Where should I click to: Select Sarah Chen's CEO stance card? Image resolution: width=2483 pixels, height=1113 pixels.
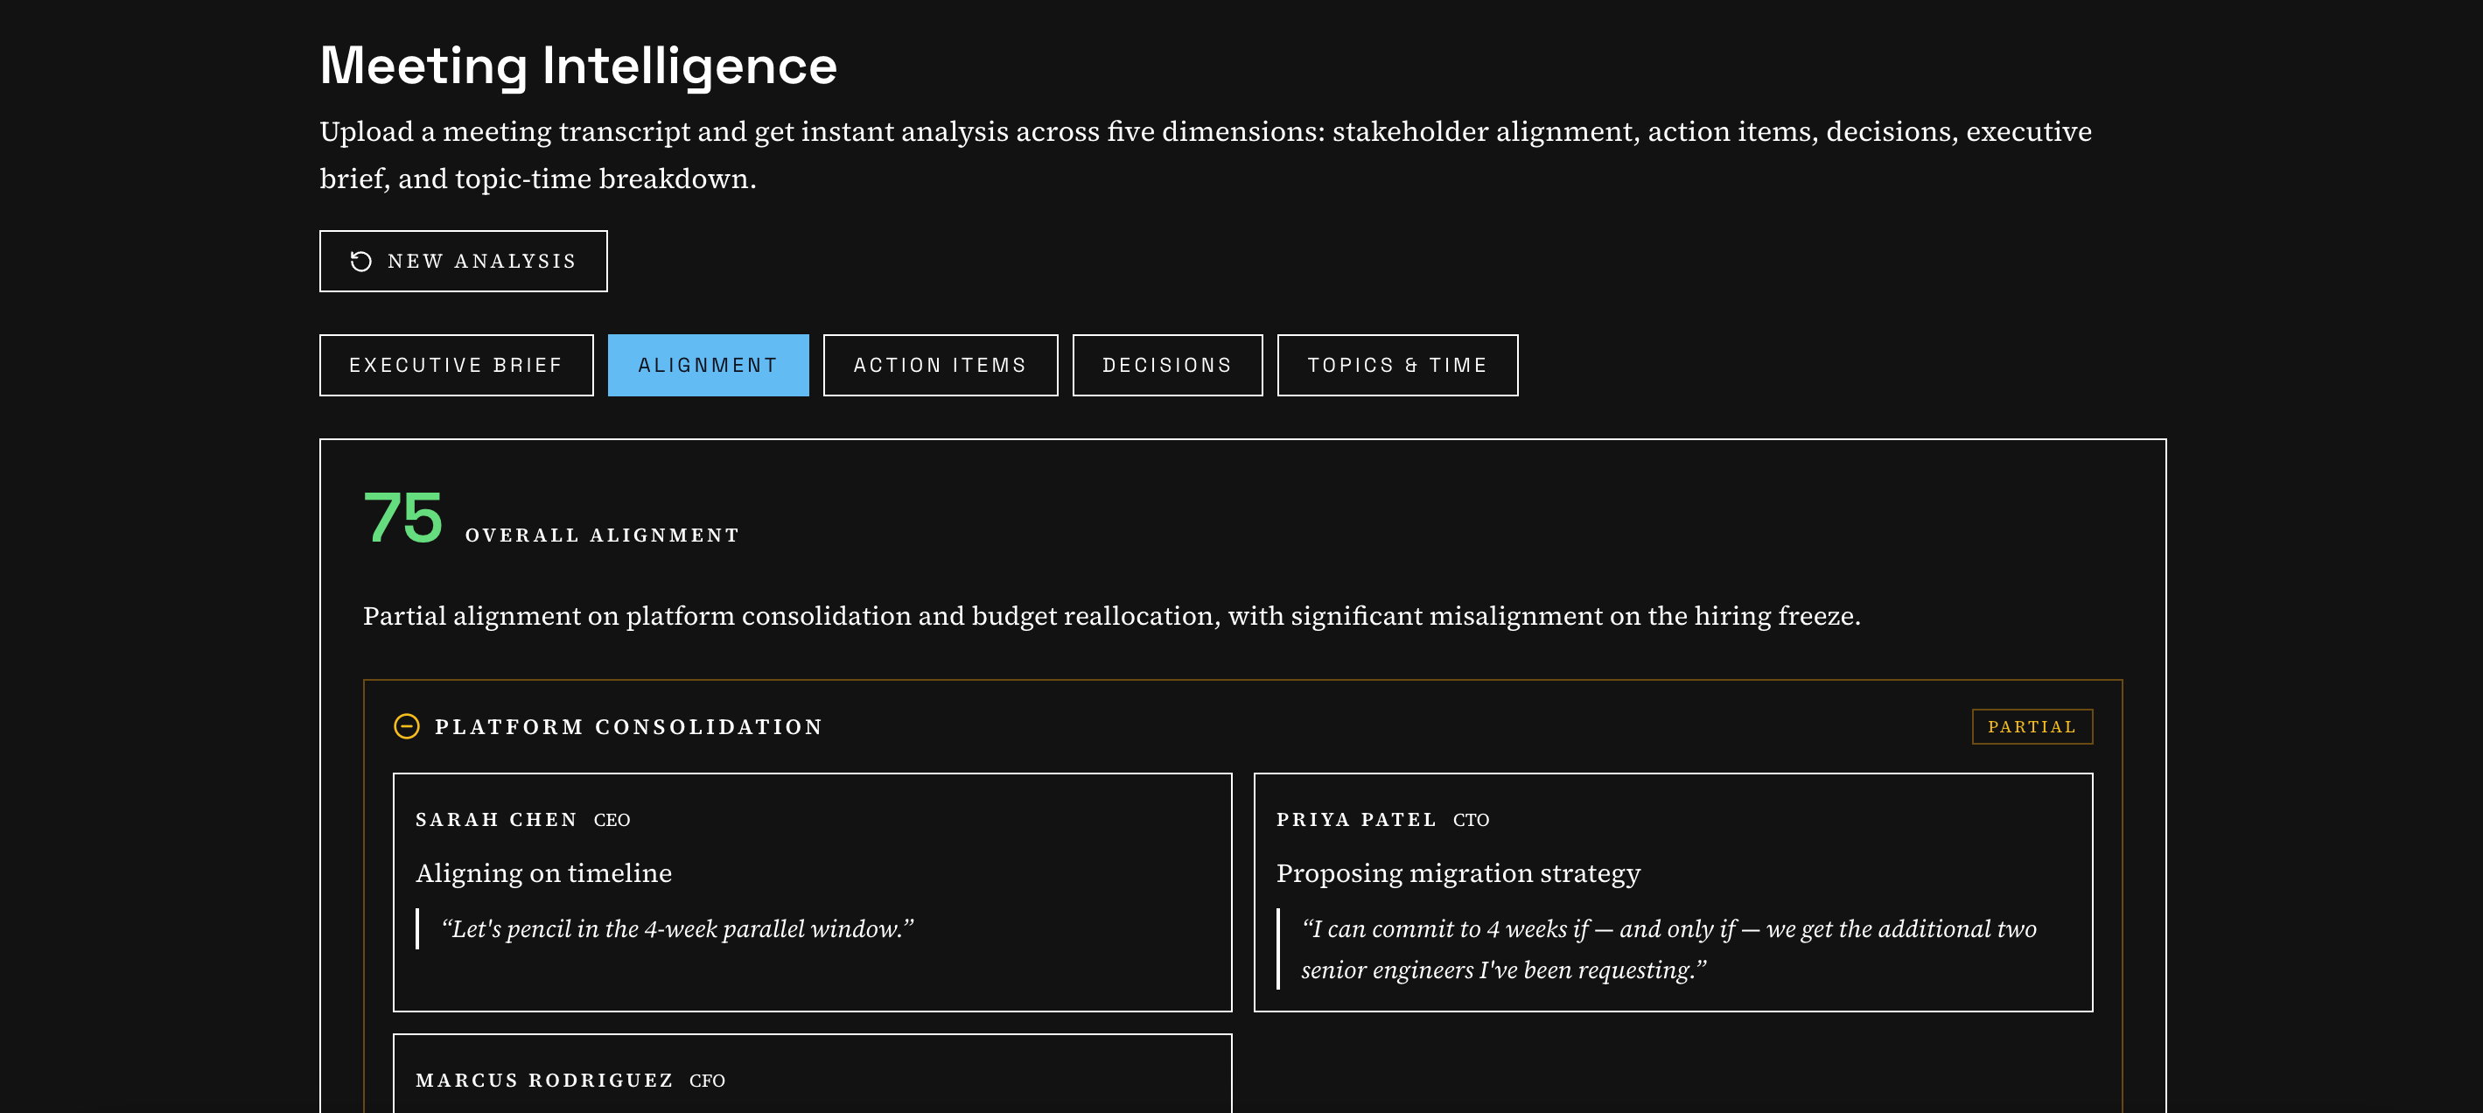[x=812, y=892]
